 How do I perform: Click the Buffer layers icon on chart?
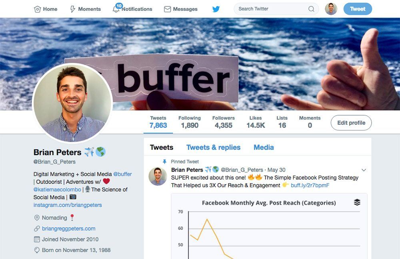pos(357,202)
